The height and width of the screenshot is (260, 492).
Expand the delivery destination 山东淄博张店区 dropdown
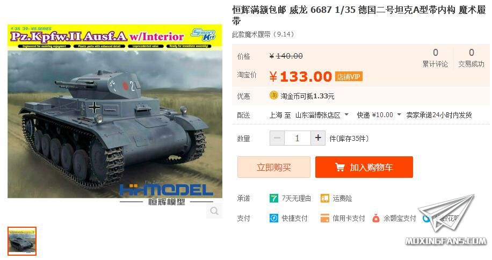click(x=346, y=114)
